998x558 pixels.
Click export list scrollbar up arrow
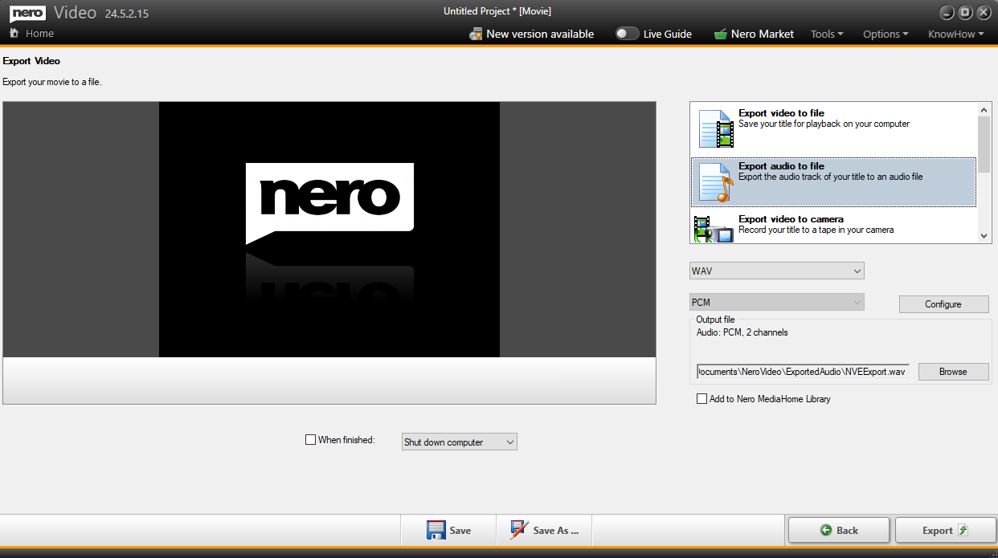984,109
